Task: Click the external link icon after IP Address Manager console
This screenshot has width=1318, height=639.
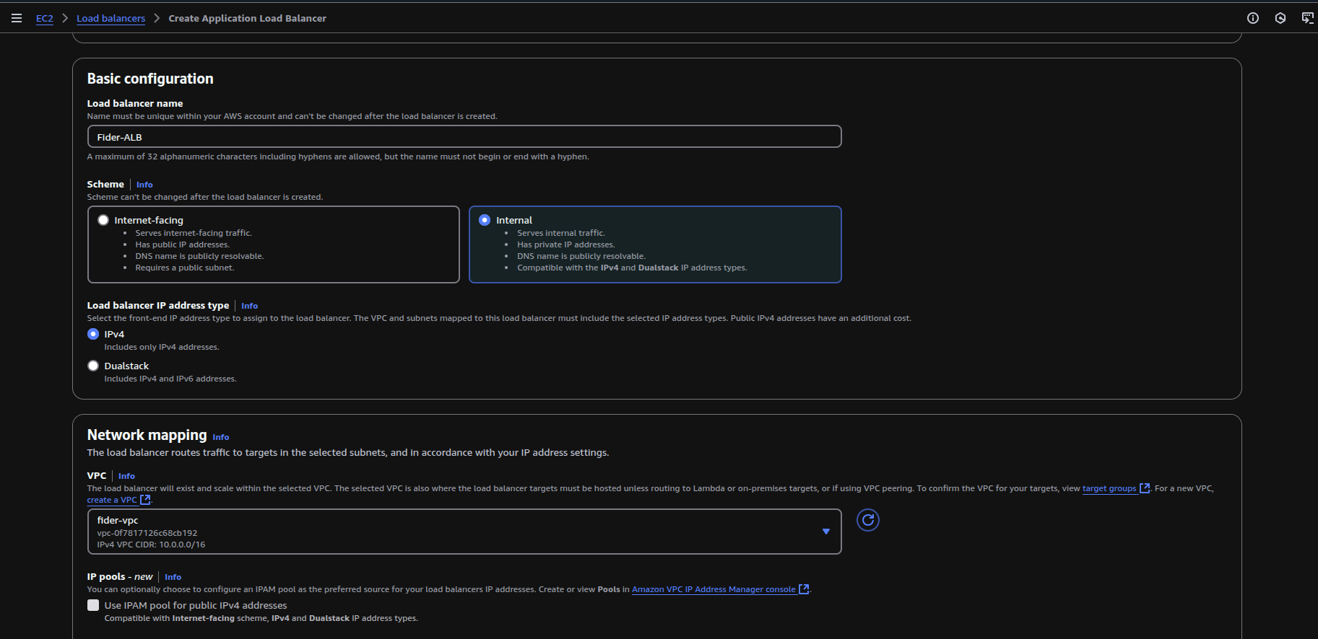Action: point(804,589)
